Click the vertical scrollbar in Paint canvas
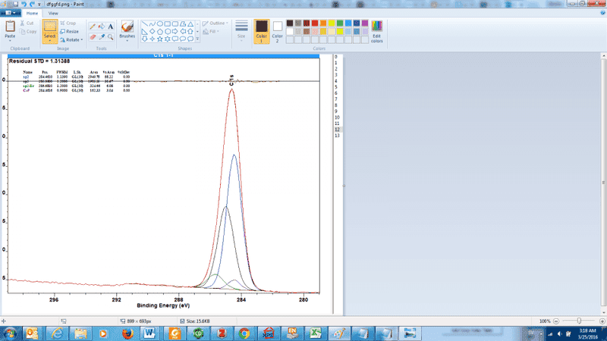This screenshot has width=607, height=341. [603, 184]
